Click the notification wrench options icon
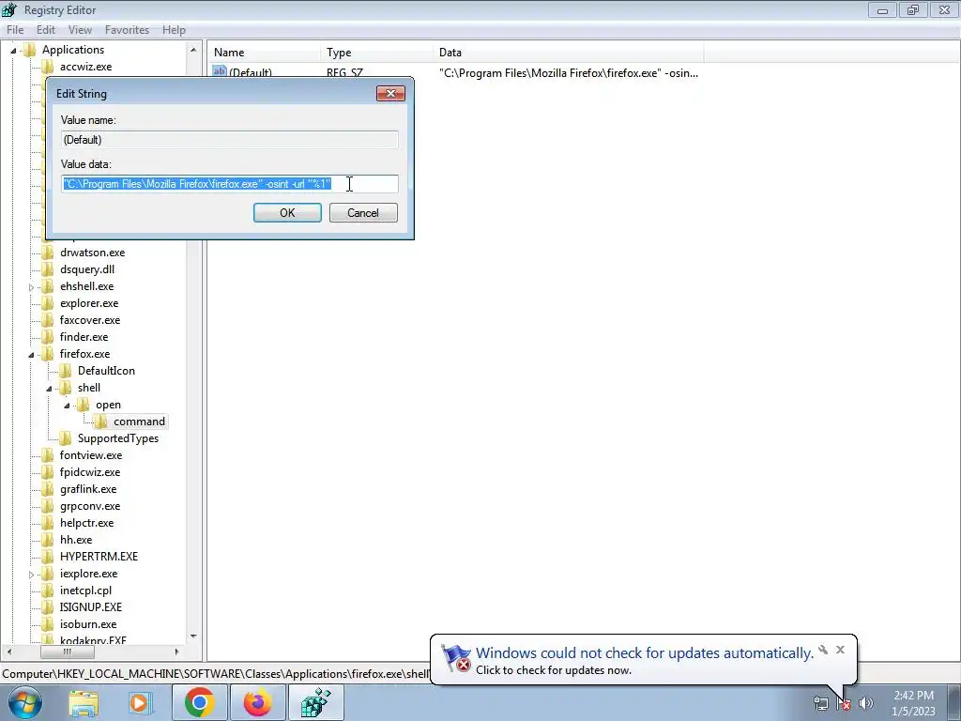961x721 pixels. 823,650
